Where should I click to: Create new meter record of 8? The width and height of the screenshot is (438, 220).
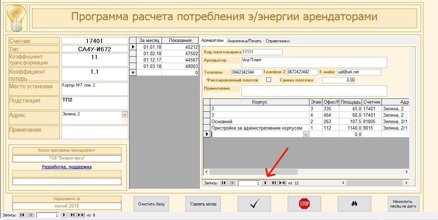(x=81, y=215)
